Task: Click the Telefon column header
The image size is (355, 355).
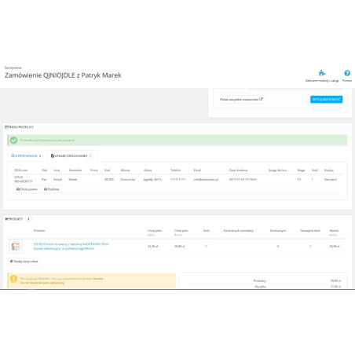Action: pos(176,170)
